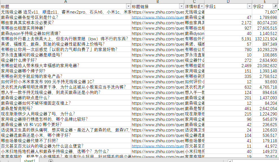Select title cell 话说搞卫生真的很头痛啊

pyautogui.click(x=65, y=130)
